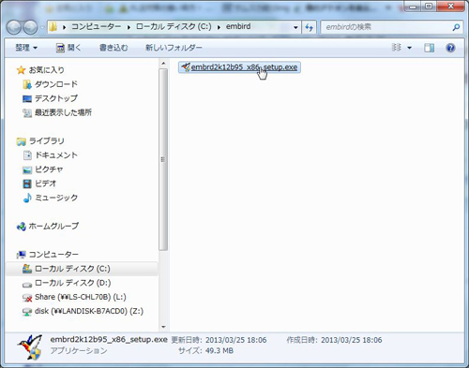This screenshot has width=469, height=368.
Task: Open the disk LANDISK (Z:) network drive
Action: pos(89,311)
